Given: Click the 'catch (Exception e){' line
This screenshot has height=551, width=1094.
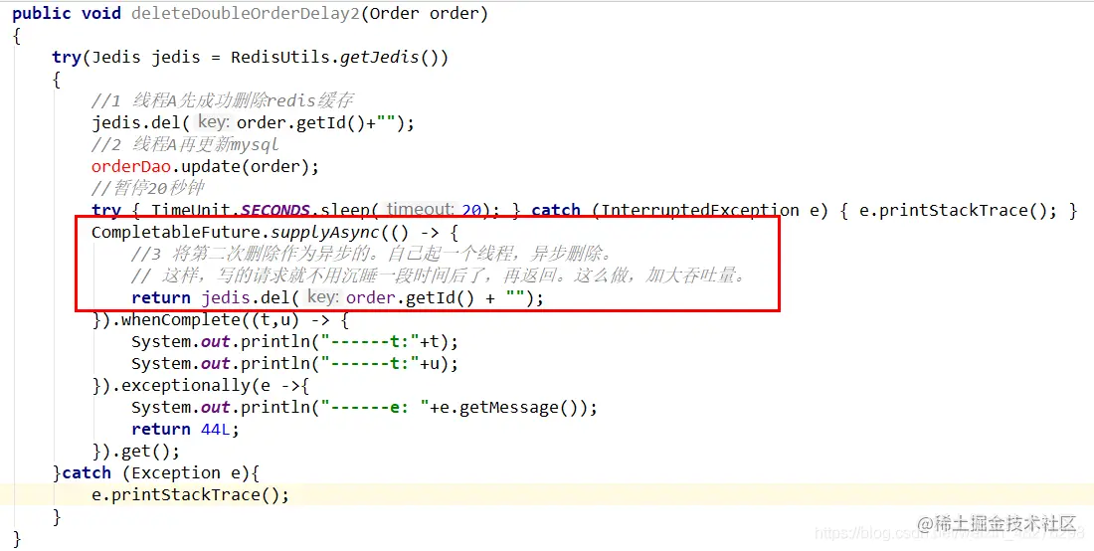Looking at the screenshot, I should [156, 472].
